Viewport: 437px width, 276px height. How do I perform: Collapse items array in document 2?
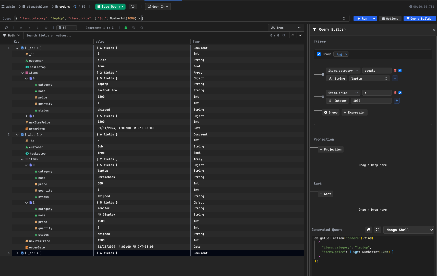click(x=22, y=159)
